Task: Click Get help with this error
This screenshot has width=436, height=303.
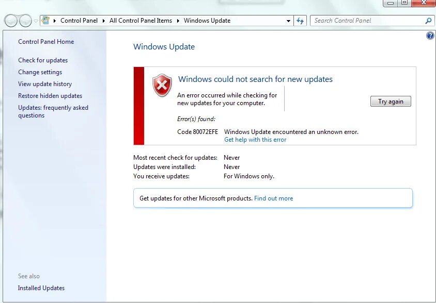Action: pos(255,140)
